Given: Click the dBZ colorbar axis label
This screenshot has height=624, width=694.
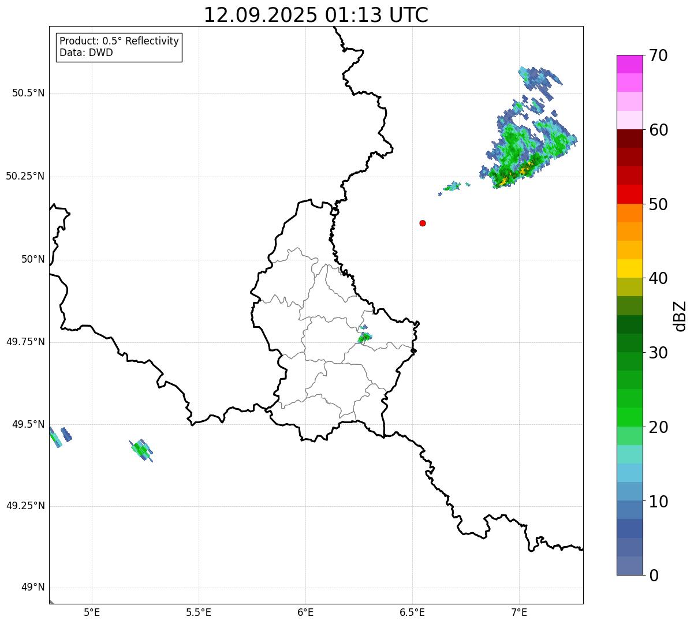Looking at the screenshot, I should 680,316.
